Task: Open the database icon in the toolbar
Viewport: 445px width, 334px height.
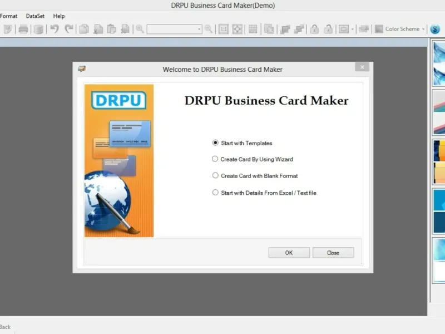Action: point(38,29)
